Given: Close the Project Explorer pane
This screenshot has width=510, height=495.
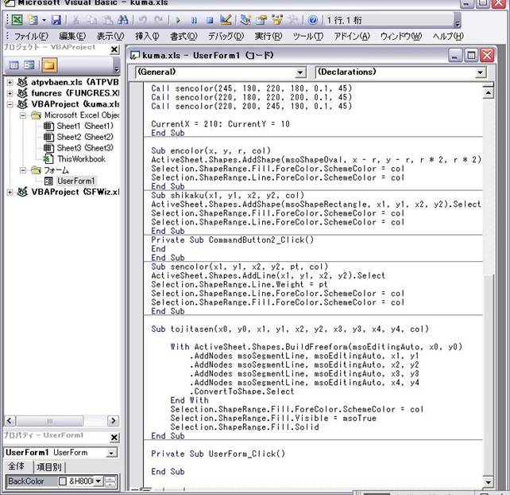Looking at the screenshot, I should (x=114, y=49).
